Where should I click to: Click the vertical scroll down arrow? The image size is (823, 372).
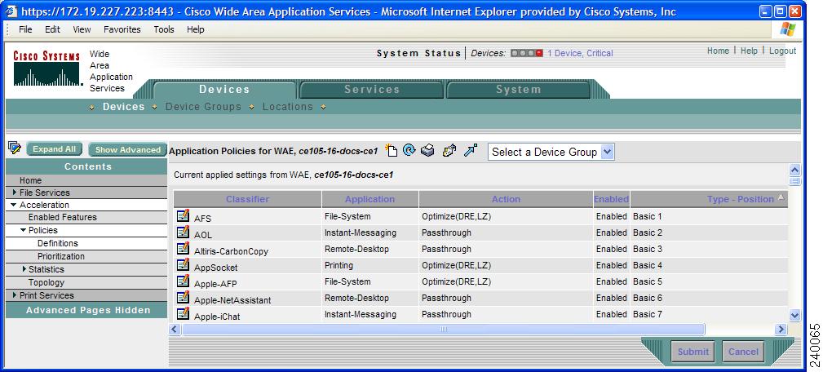pyautogui.click(x=794, y=316)
